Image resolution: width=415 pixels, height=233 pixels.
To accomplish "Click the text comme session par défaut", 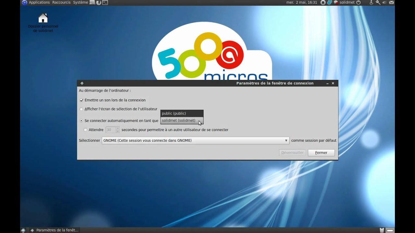I will pyautogui.click(x=314, y=140).
